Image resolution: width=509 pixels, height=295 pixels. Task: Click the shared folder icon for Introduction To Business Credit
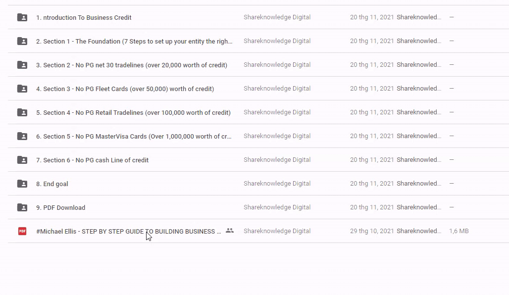[x=22, y=17]
